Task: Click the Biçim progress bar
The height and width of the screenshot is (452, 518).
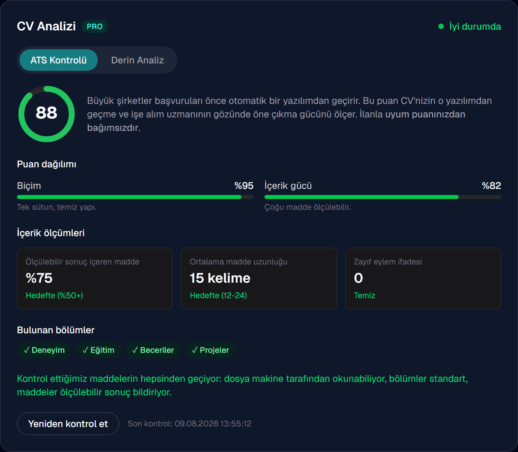Action: coord(135,197)
